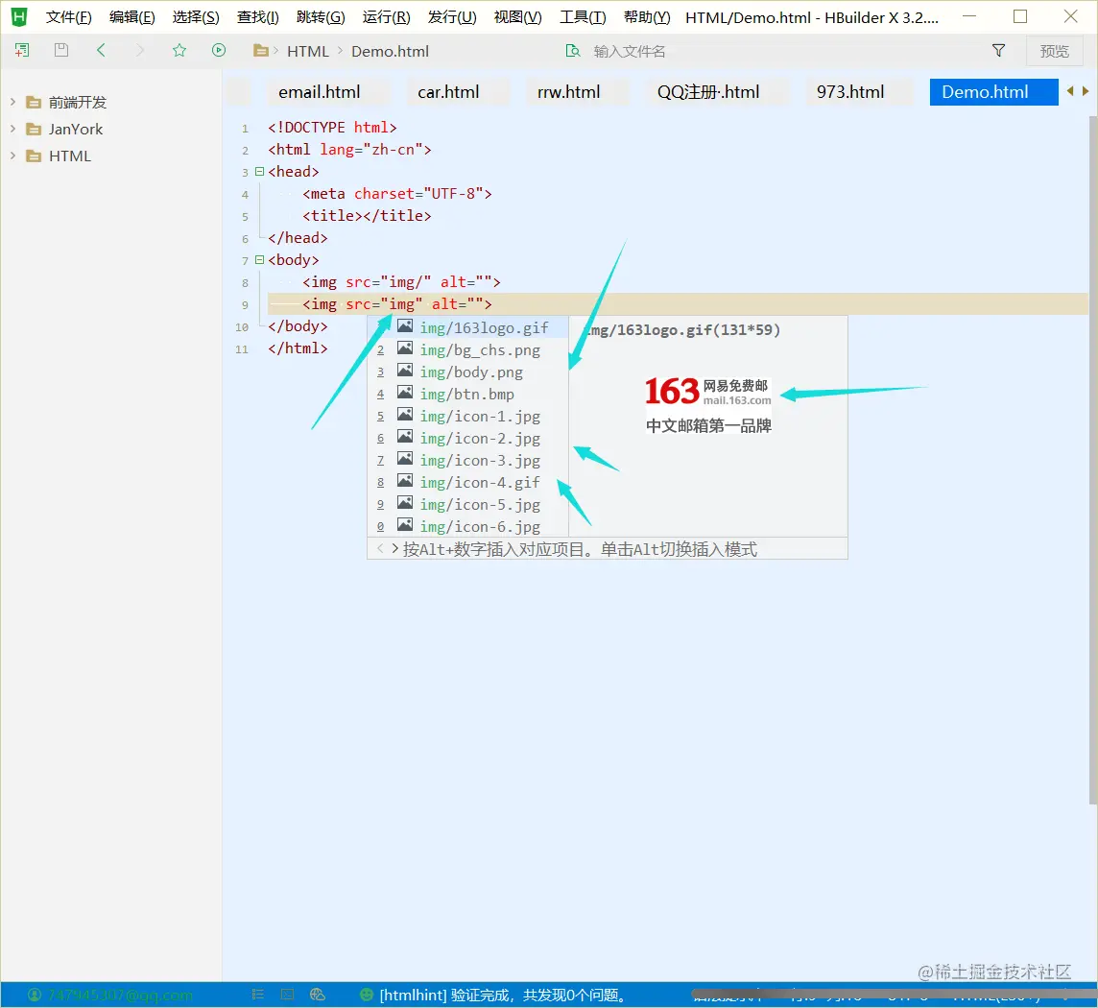
Task: Open the 视图(V) menu
Action: (517, 17)
